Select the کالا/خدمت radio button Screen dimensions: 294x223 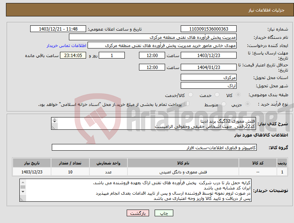(x=190, y=95)
